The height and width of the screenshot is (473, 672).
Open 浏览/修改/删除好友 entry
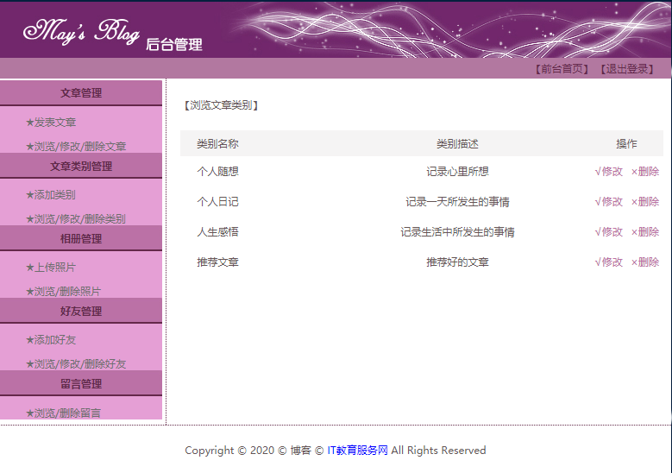(x=76, y=363)
